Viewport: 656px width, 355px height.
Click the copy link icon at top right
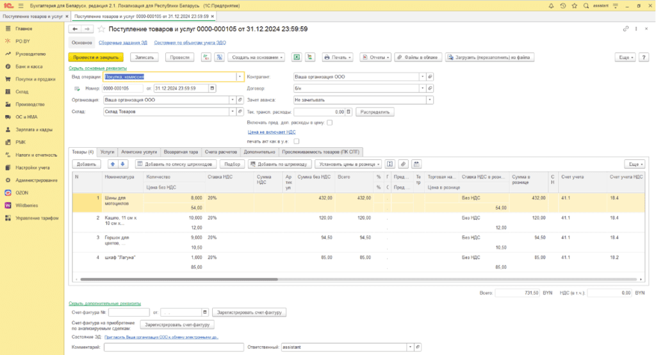[626, 29]
